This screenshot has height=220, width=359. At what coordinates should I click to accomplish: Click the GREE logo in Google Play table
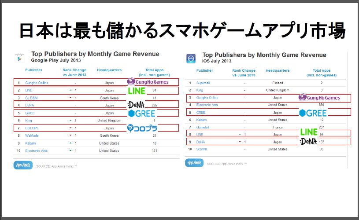[142, 114]
